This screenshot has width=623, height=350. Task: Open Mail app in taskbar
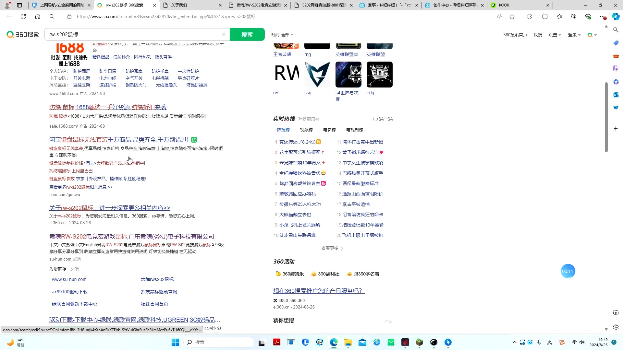tap(362, 342)
